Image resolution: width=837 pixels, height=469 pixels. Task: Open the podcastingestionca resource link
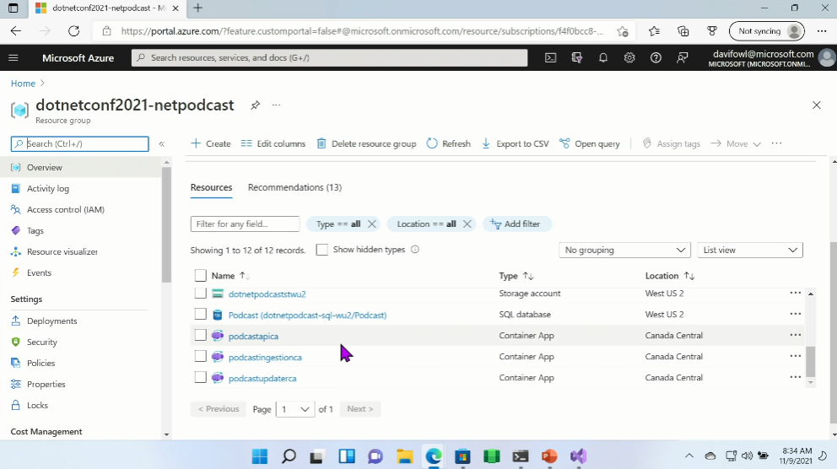(265, 357)
